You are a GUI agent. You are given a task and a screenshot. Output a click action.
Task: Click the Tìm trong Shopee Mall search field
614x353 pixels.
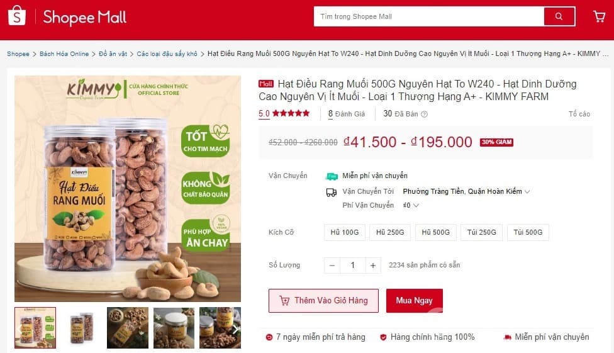[x=429, y=16]
